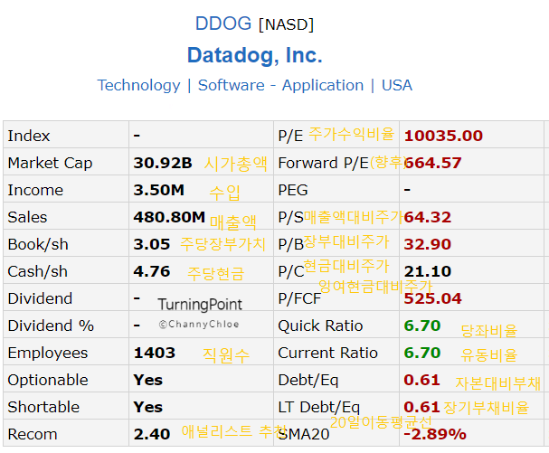Screen dimensions: 549x453
Task: Click the P/B label
Action: (x=290, y=244)
